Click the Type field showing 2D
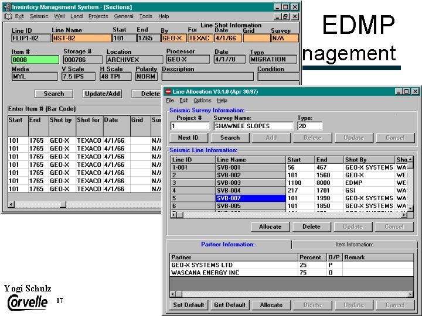 pos(309,126)
